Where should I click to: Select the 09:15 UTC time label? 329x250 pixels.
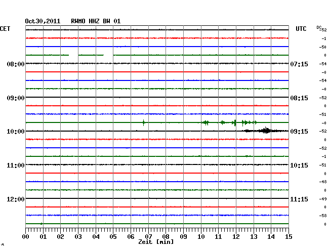[x=299, y=132]
